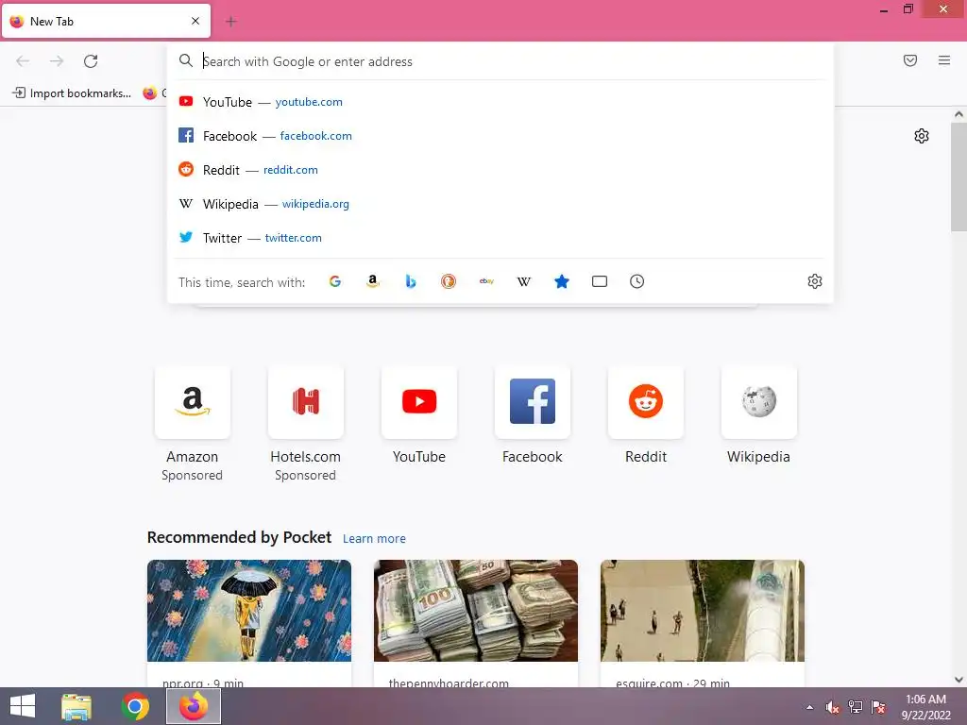Select the Wikipedia suggestion wikipedia.org
Screen dimensions: 967x725
(500, 204)
